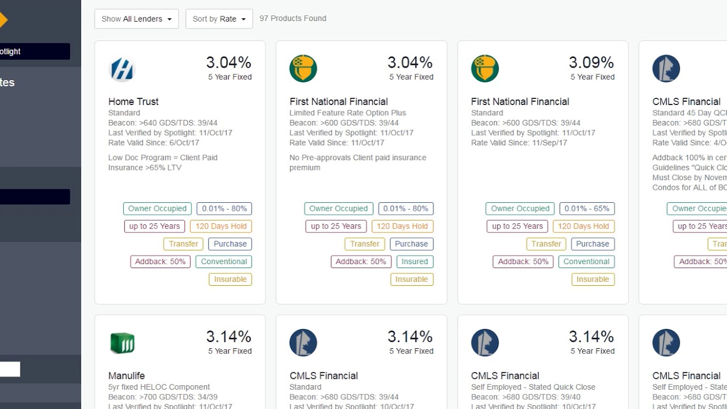This screenshot has height=409, width=727.
Task: Click Beacon: >700 GDS/TDS: 34/39 text
Action: 163,397
